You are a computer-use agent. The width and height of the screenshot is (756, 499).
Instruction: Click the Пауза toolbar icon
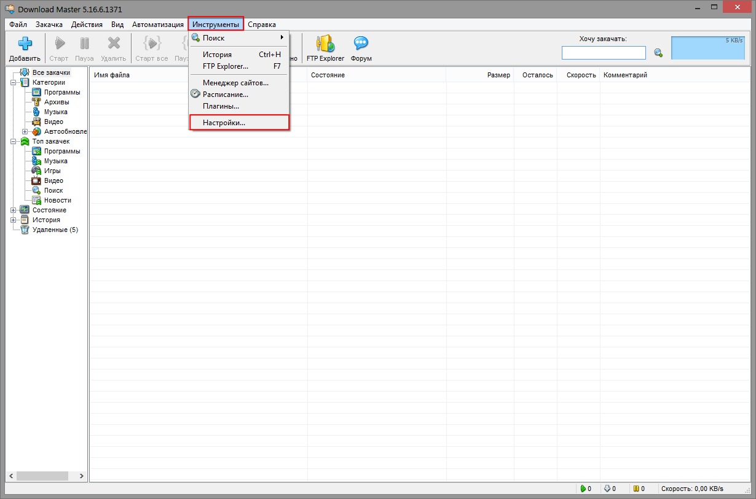pos(84,44)
